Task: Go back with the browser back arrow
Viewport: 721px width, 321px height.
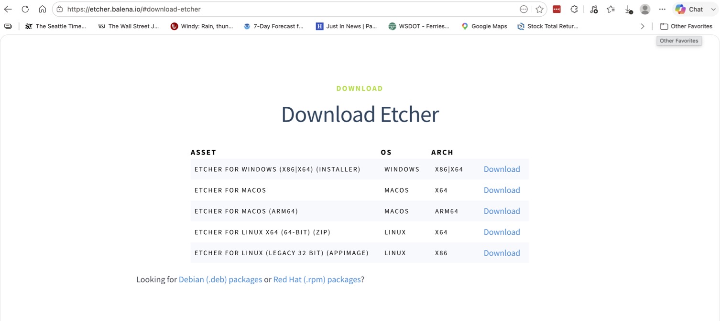Action: pos(8,9)
